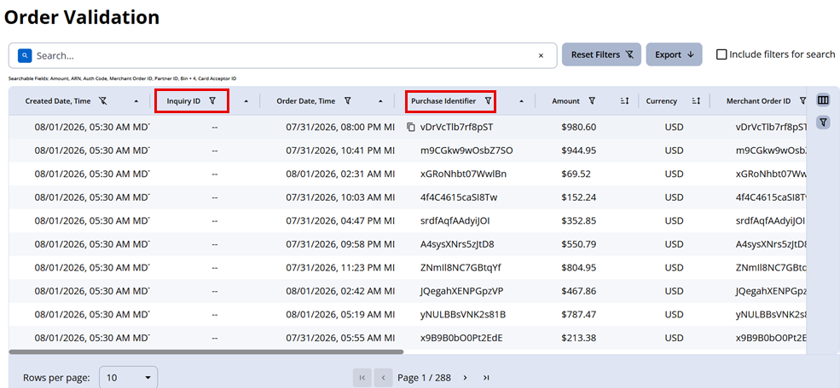
Task: Clear the search box with the x icon
Action: pos(541,55)
